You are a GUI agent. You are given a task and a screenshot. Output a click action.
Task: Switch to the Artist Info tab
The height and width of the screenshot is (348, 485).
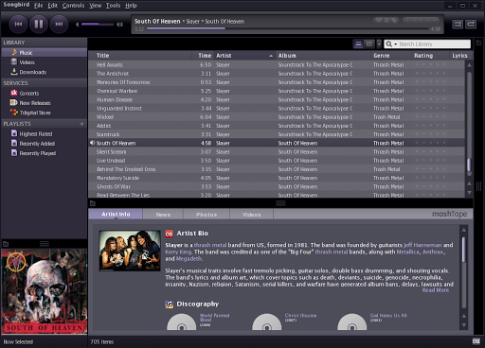116,215
